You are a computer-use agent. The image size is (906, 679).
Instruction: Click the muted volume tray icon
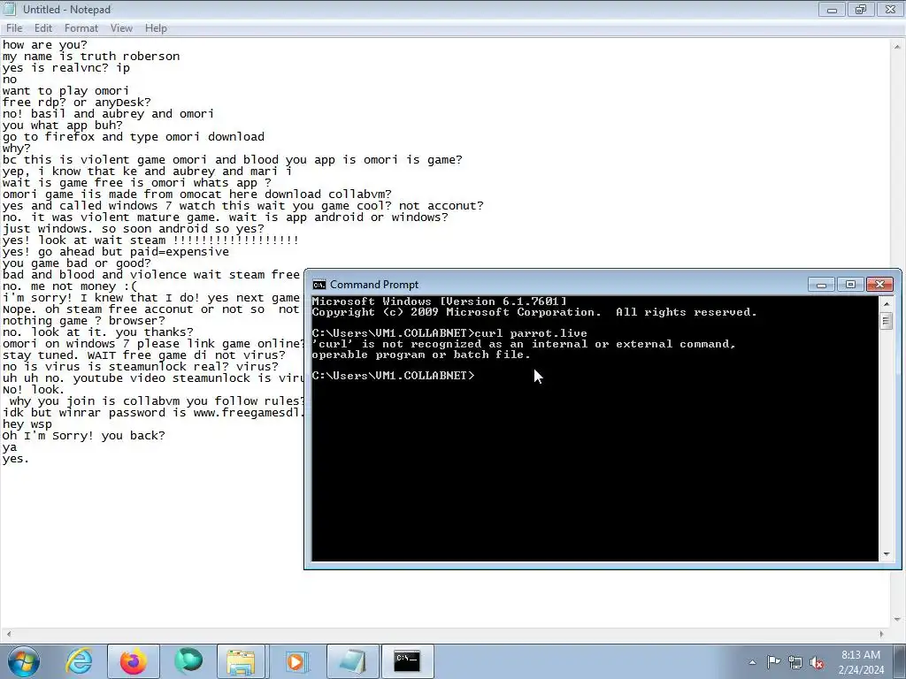point(817,662)
